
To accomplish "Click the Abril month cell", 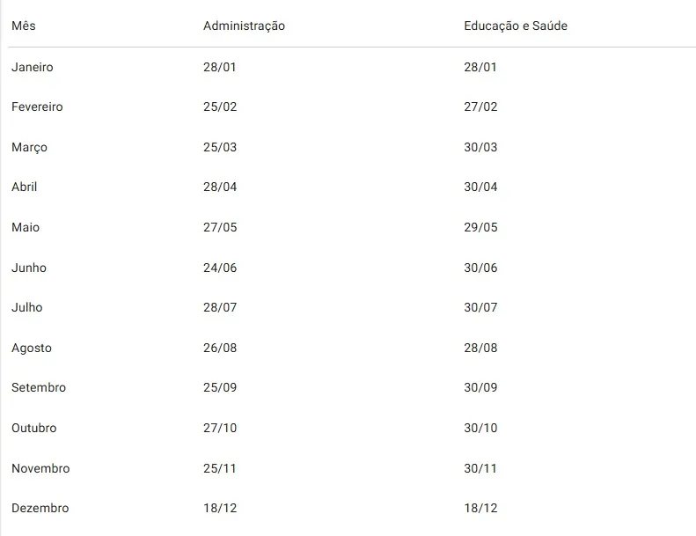I will (x=25, y=187).
